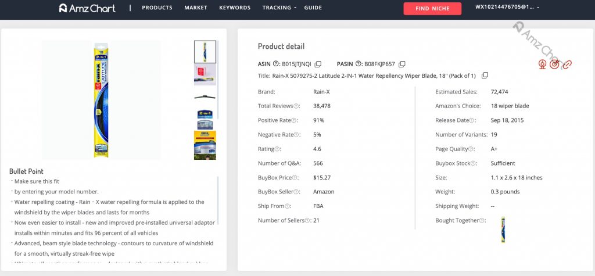Click help icon beside Ship From
Screen dimensions: 595x276
[287, 206]
